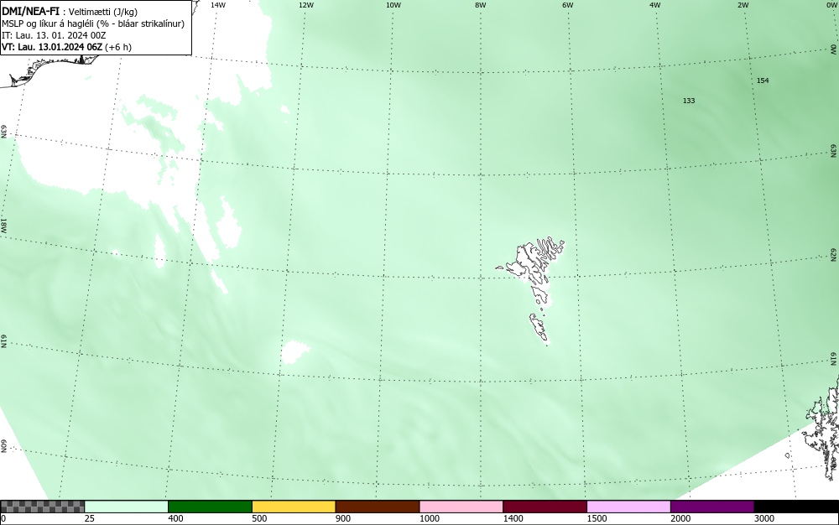
Task: Select the pink 1000–1400 legend swatch
Action: coord(461,507)
